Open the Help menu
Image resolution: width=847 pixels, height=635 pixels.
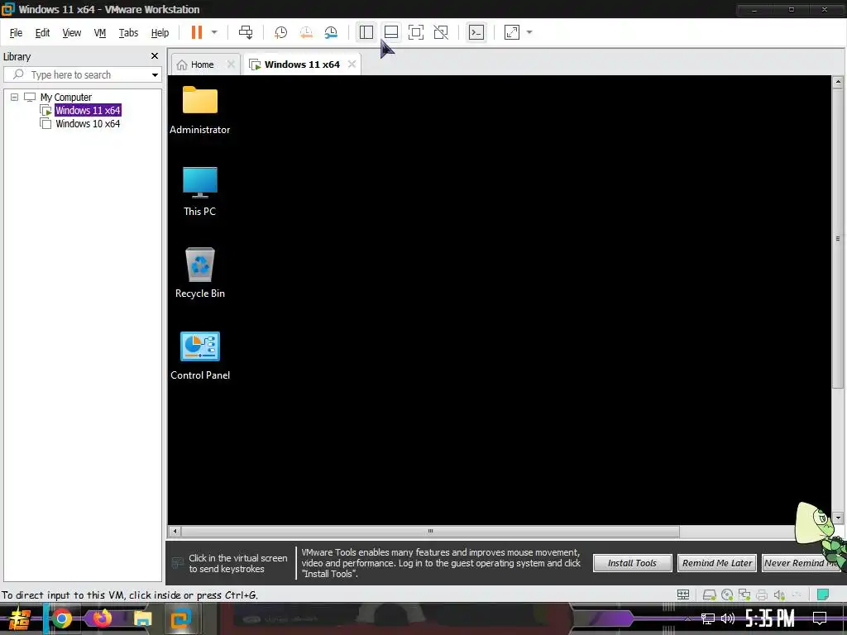pos(160,33)
